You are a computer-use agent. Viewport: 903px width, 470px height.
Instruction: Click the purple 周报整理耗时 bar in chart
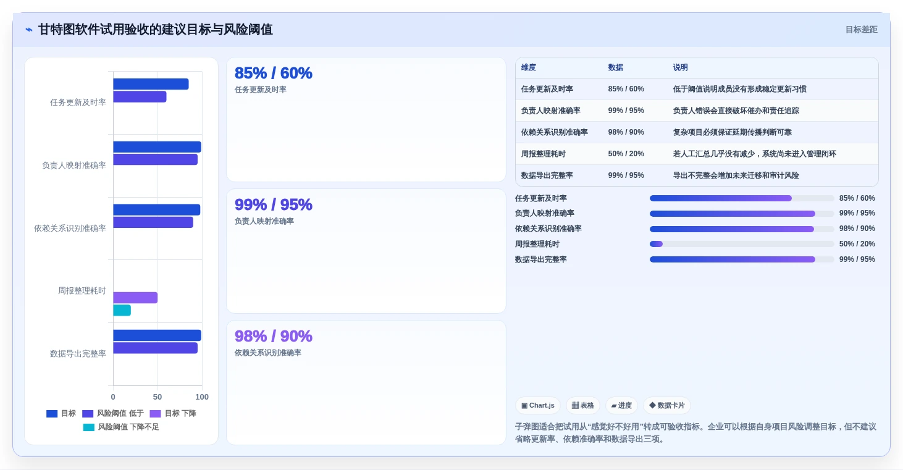coord(135,298)
